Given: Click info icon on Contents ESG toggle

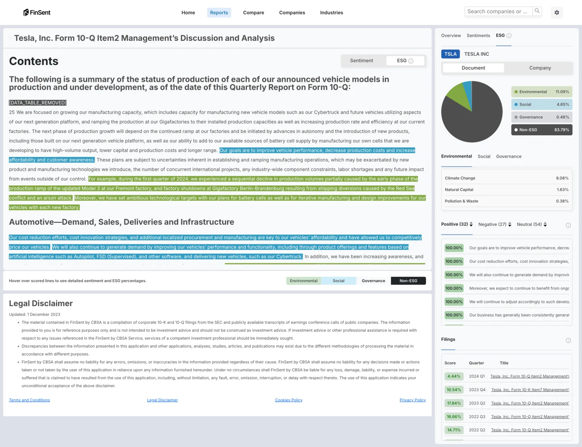Looking at the screenshot, I should [411, 61].
